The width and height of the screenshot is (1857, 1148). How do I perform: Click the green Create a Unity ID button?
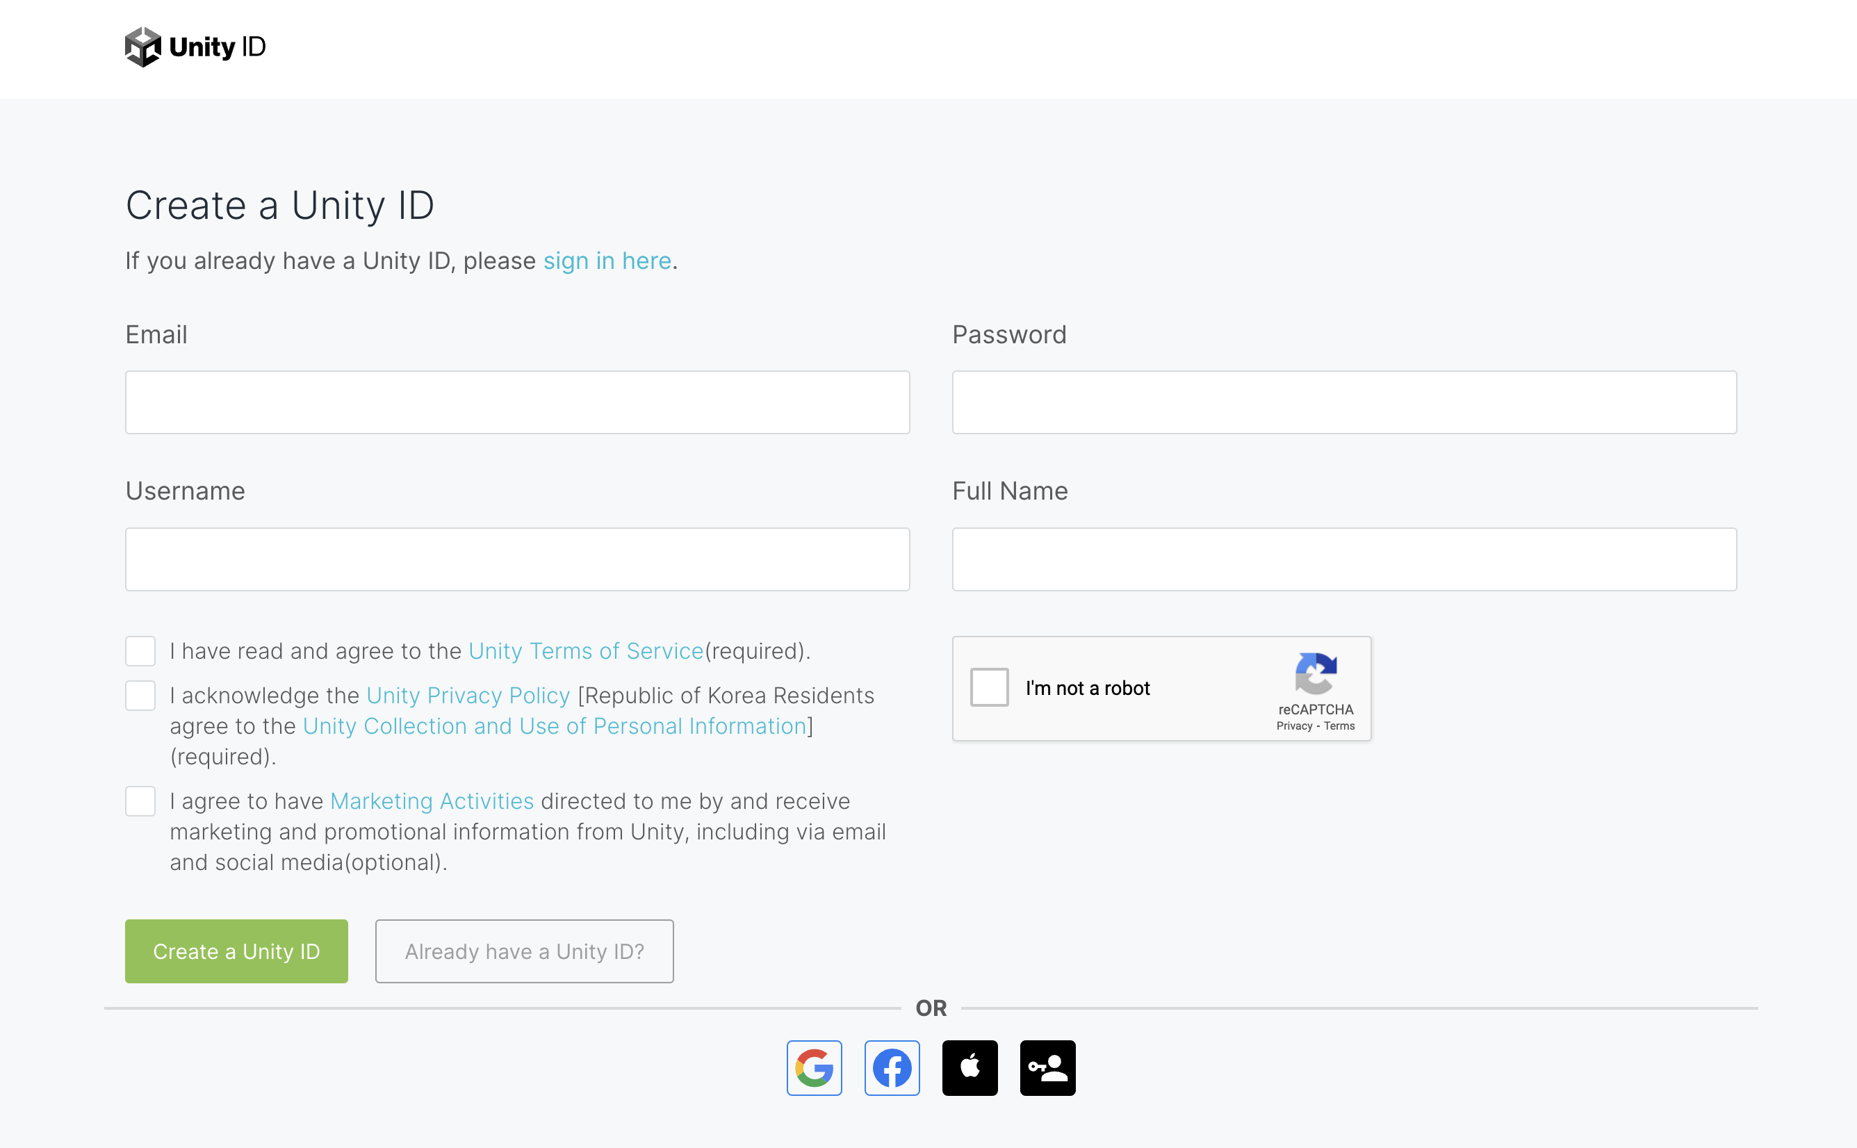(x=237, y=951)
